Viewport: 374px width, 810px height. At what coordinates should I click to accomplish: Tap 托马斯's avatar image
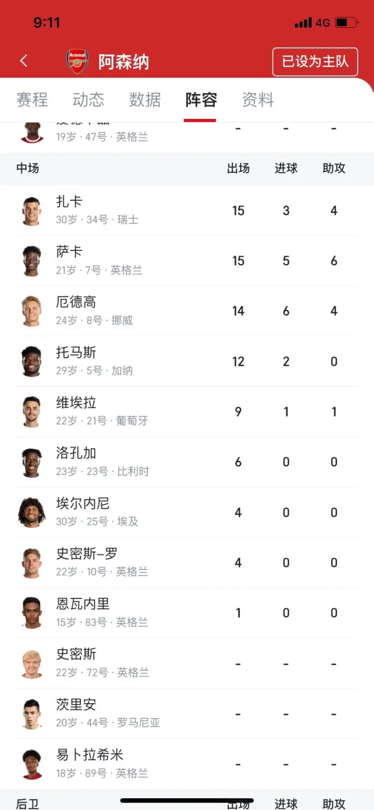tap(31, 362)
